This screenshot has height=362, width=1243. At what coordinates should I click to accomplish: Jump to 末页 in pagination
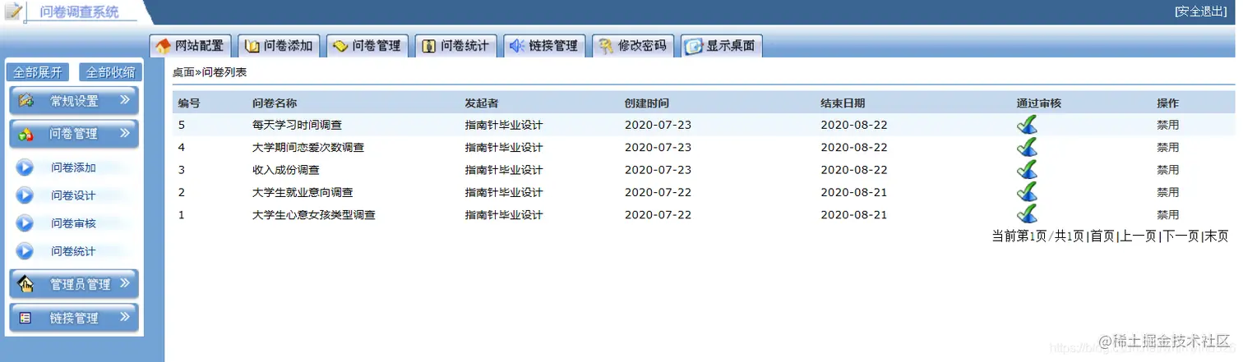pos(1217,236)
